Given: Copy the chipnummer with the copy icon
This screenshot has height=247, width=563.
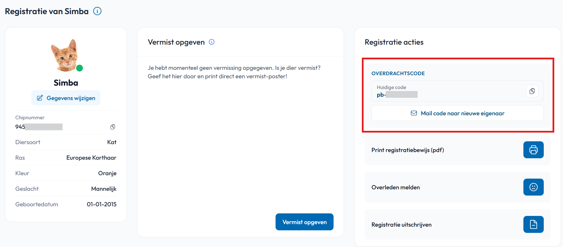Looking at the screenshot, I should pos(113,127).
